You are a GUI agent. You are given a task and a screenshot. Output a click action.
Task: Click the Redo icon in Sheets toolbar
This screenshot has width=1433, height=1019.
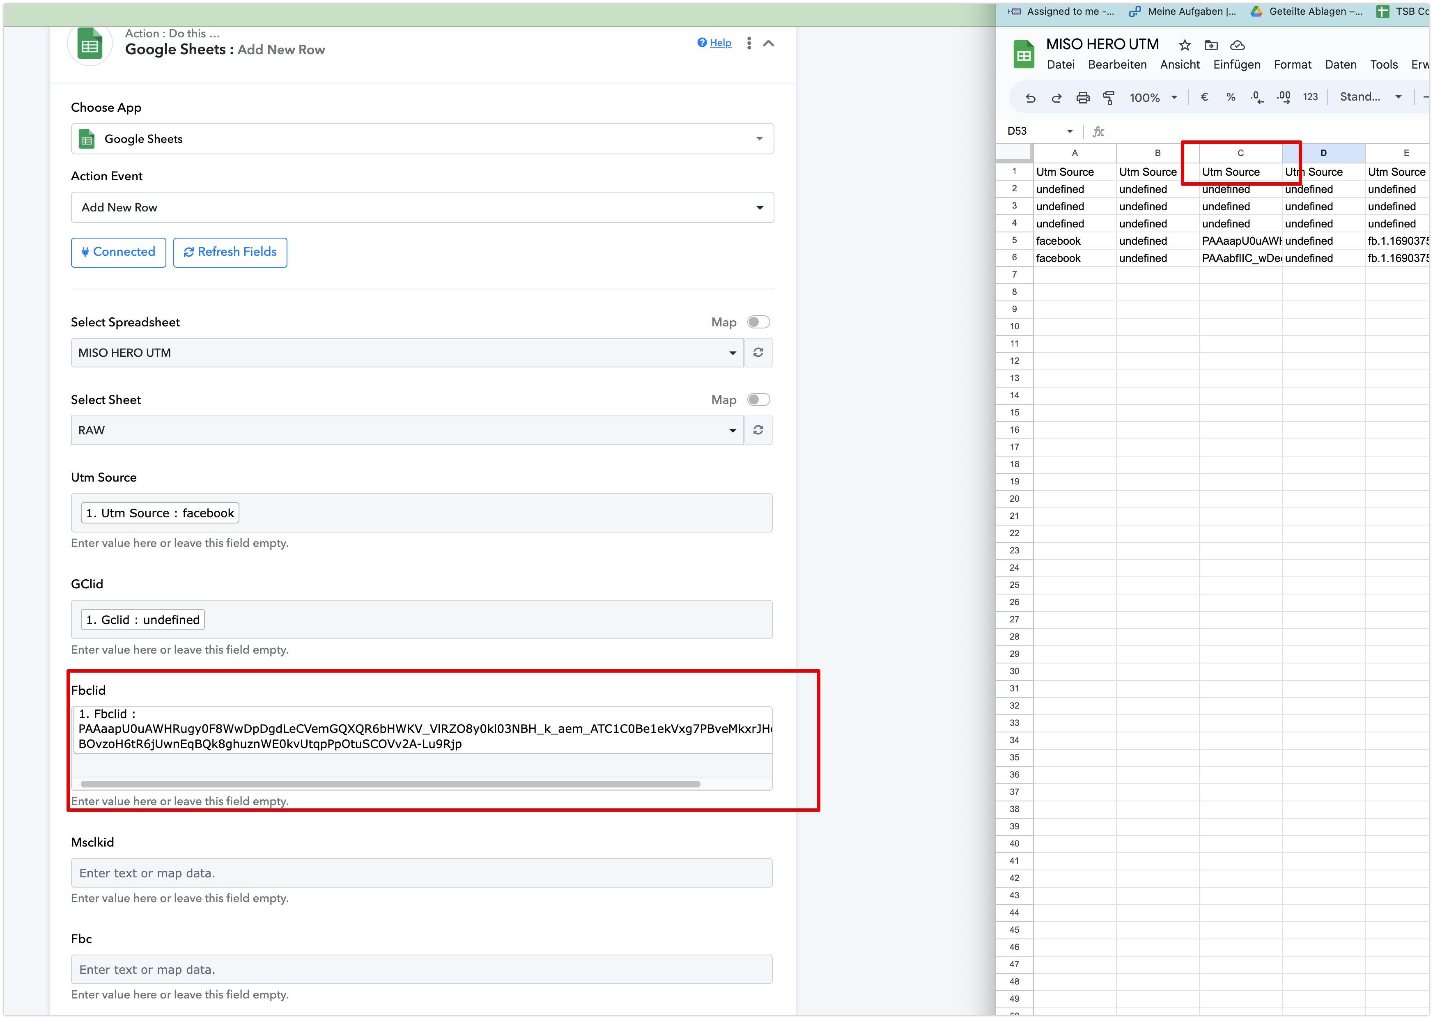tap(1056, 97)
